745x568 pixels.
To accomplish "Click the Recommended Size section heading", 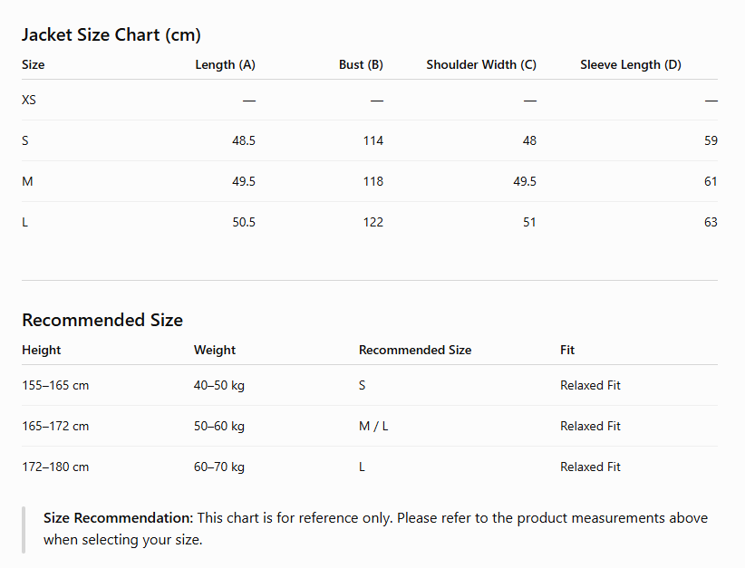I will pyautogui.click(x=102, y=320).
